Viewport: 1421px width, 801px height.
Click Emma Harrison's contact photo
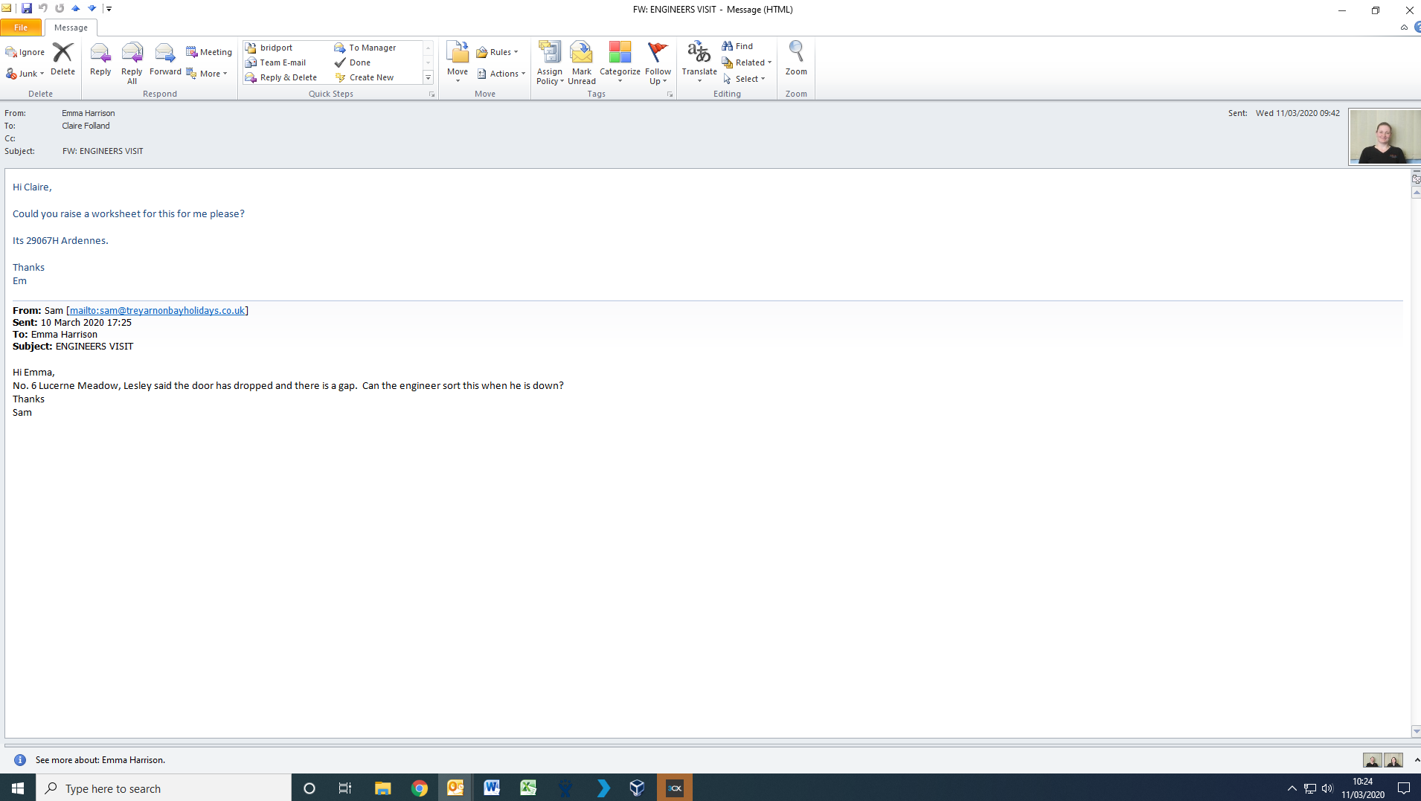coord(1384,137)
